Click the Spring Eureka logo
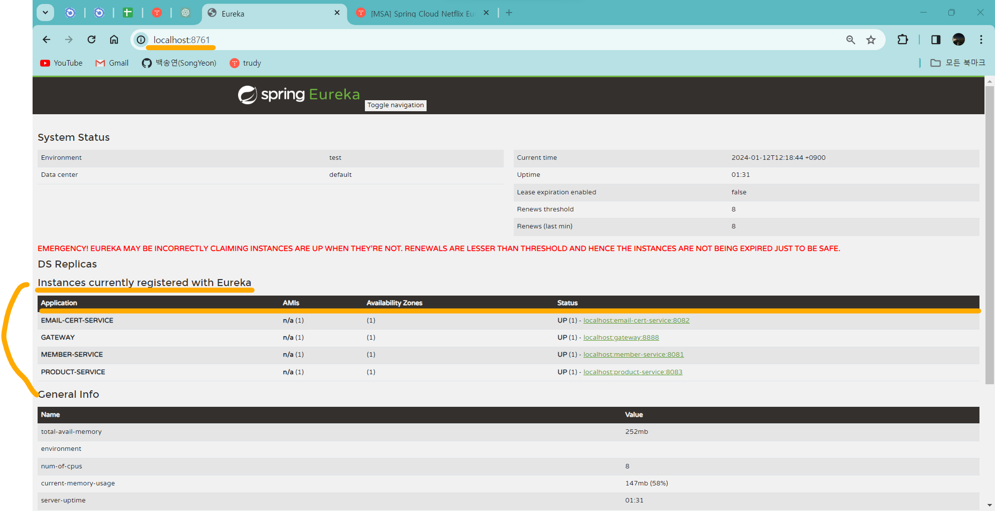 [299, 94]
